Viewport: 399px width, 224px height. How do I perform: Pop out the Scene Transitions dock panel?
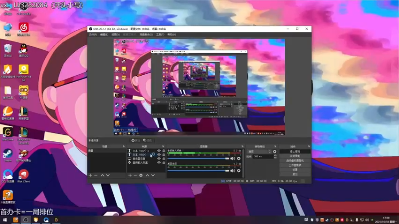275,146
